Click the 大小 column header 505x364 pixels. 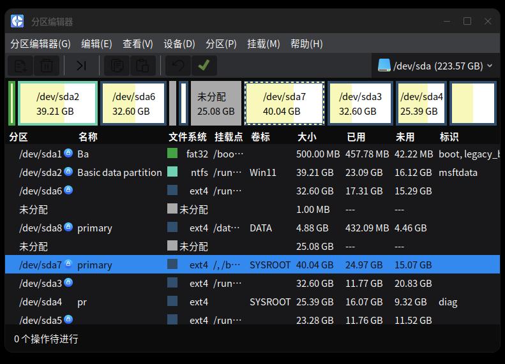click(x=306, y=137)
